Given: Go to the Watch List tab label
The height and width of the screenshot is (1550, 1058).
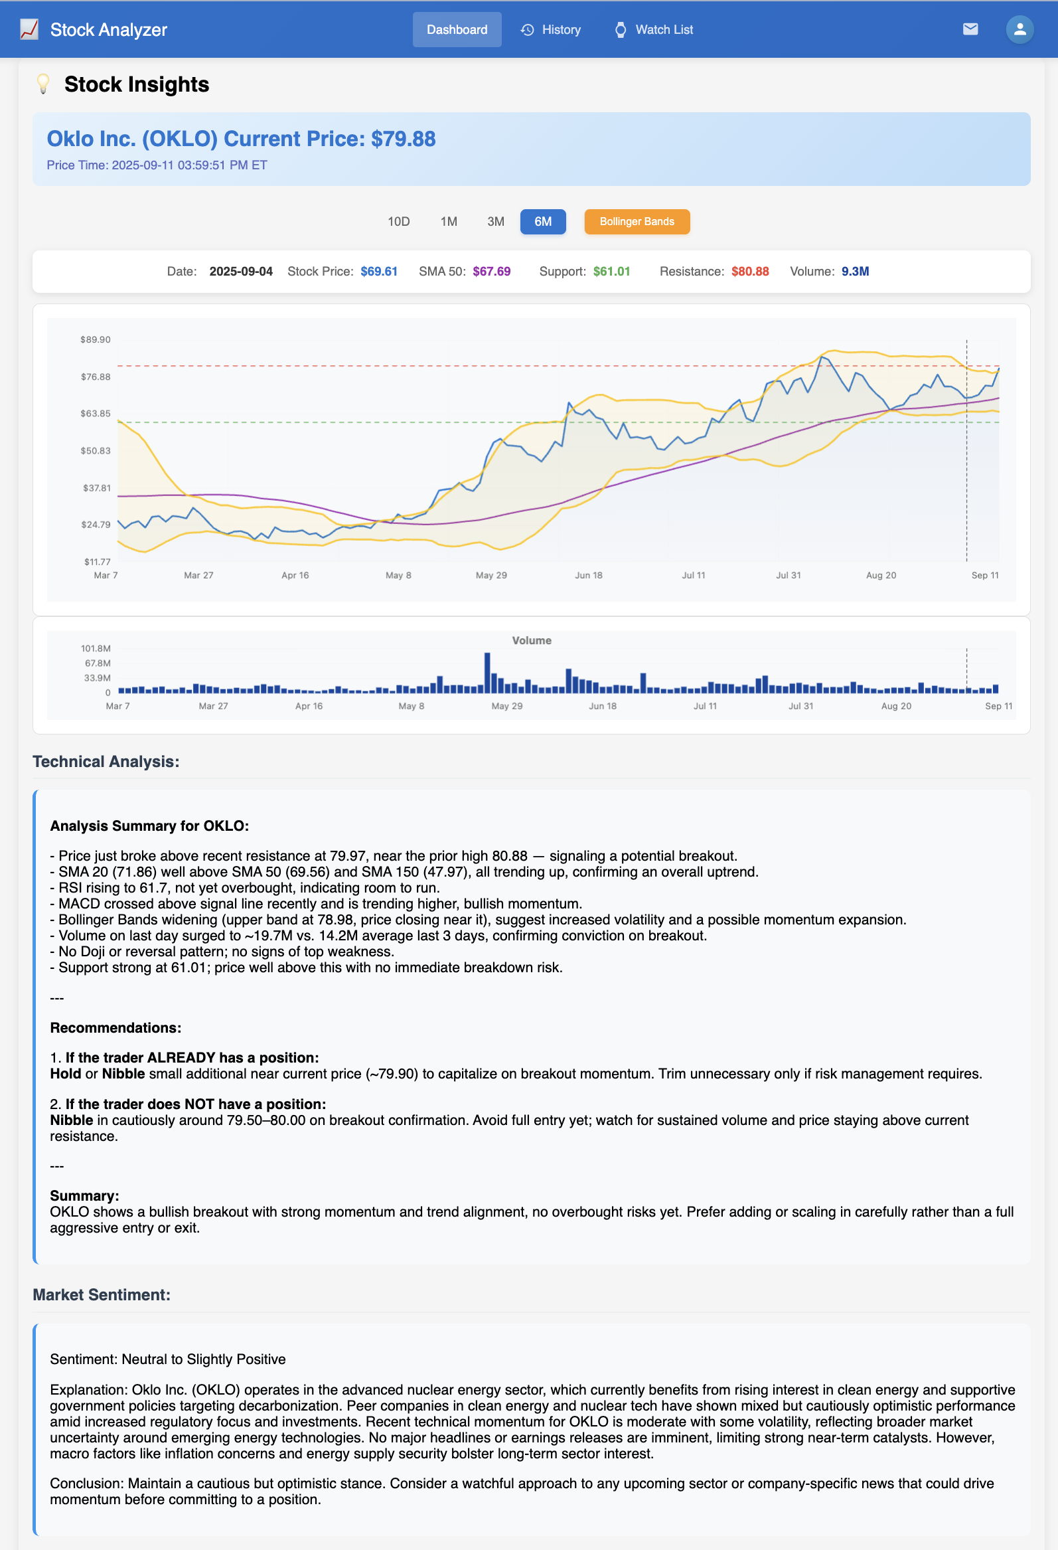Looking at the screenshot, I should [x=664, y=30].
